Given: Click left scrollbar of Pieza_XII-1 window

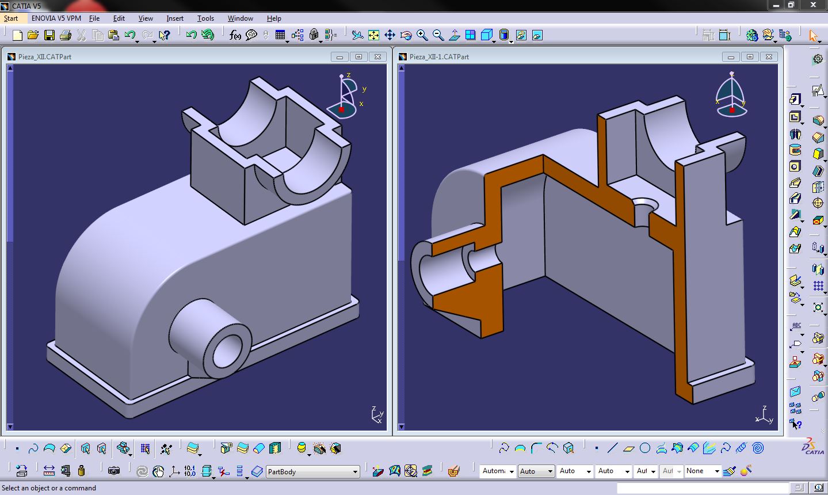Looking at the screenshot, I should 401,247.
